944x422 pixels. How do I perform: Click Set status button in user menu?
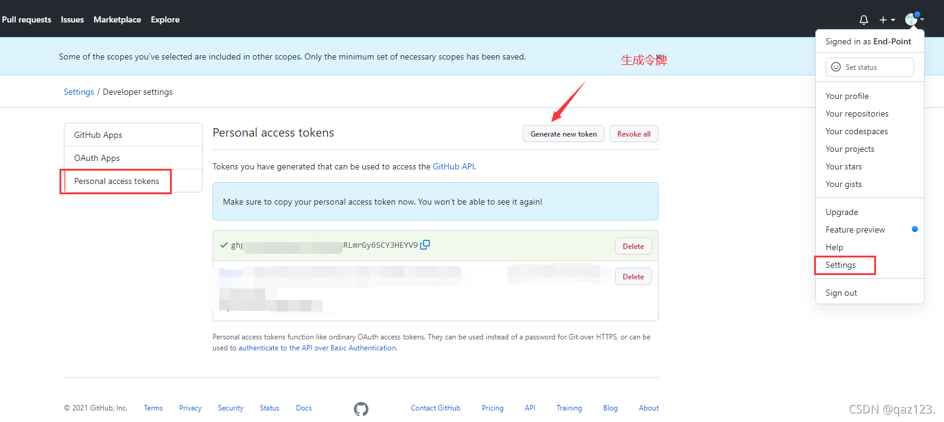coord(869,67)
